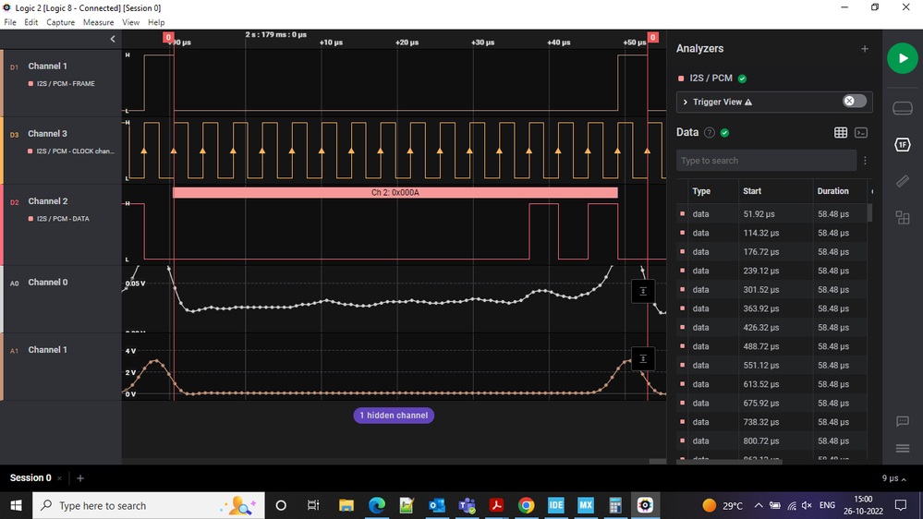Viewport: 923px width, 519px height.
Task: Select the data row starting at 363.92 µs
Action: [x=771, y=308]
